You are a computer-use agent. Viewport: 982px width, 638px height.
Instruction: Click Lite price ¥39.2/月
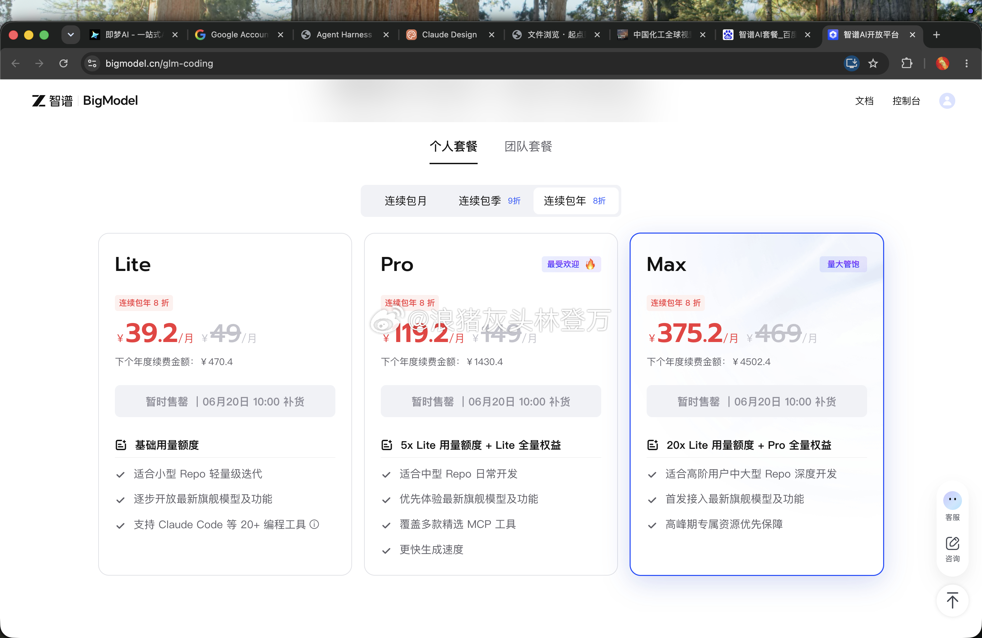pyautogui.click(x=155, y=333)
